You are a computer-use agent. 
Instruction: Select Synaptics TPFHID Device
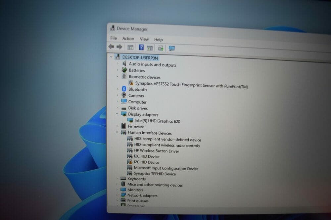pos(155,173)
